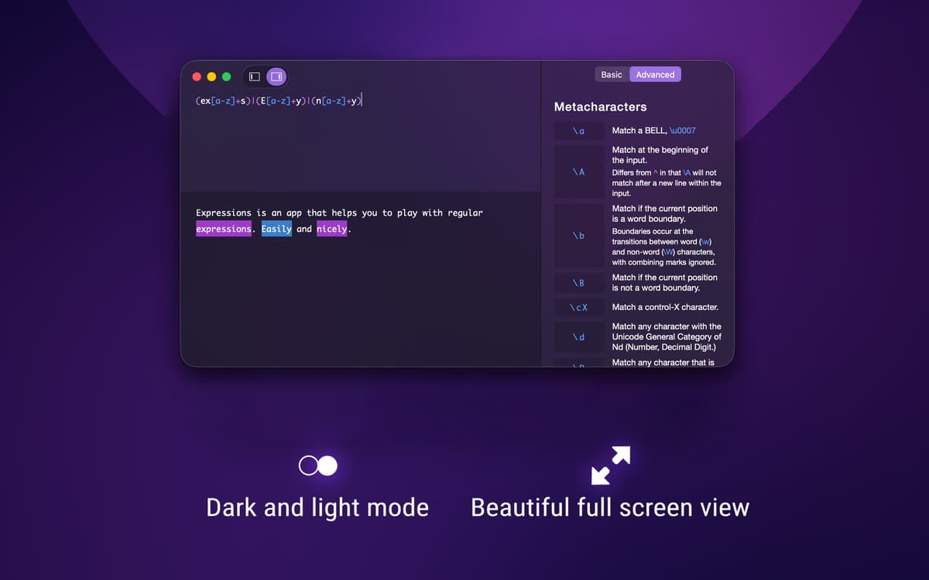Click the dark and light mode icon
The image size is (929, 580).
318,465
